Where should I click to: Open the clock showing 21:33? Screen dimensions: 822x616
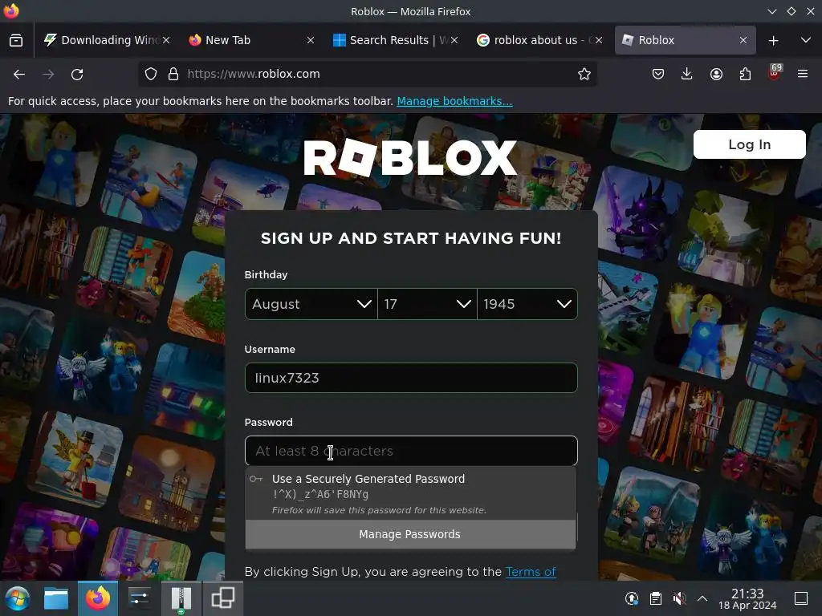[747, 598]
